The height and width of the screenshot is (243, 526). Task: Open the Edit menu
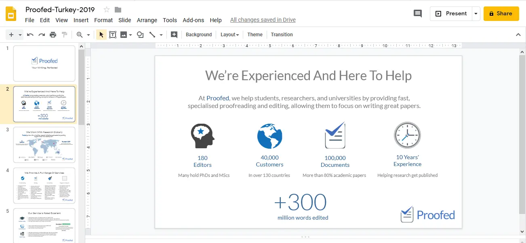coord(45,20)
